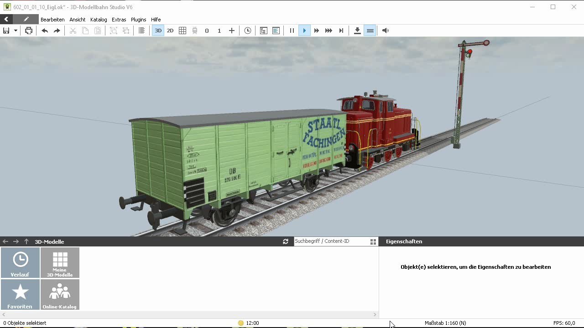Redo the last undone action

coord(57,31)
